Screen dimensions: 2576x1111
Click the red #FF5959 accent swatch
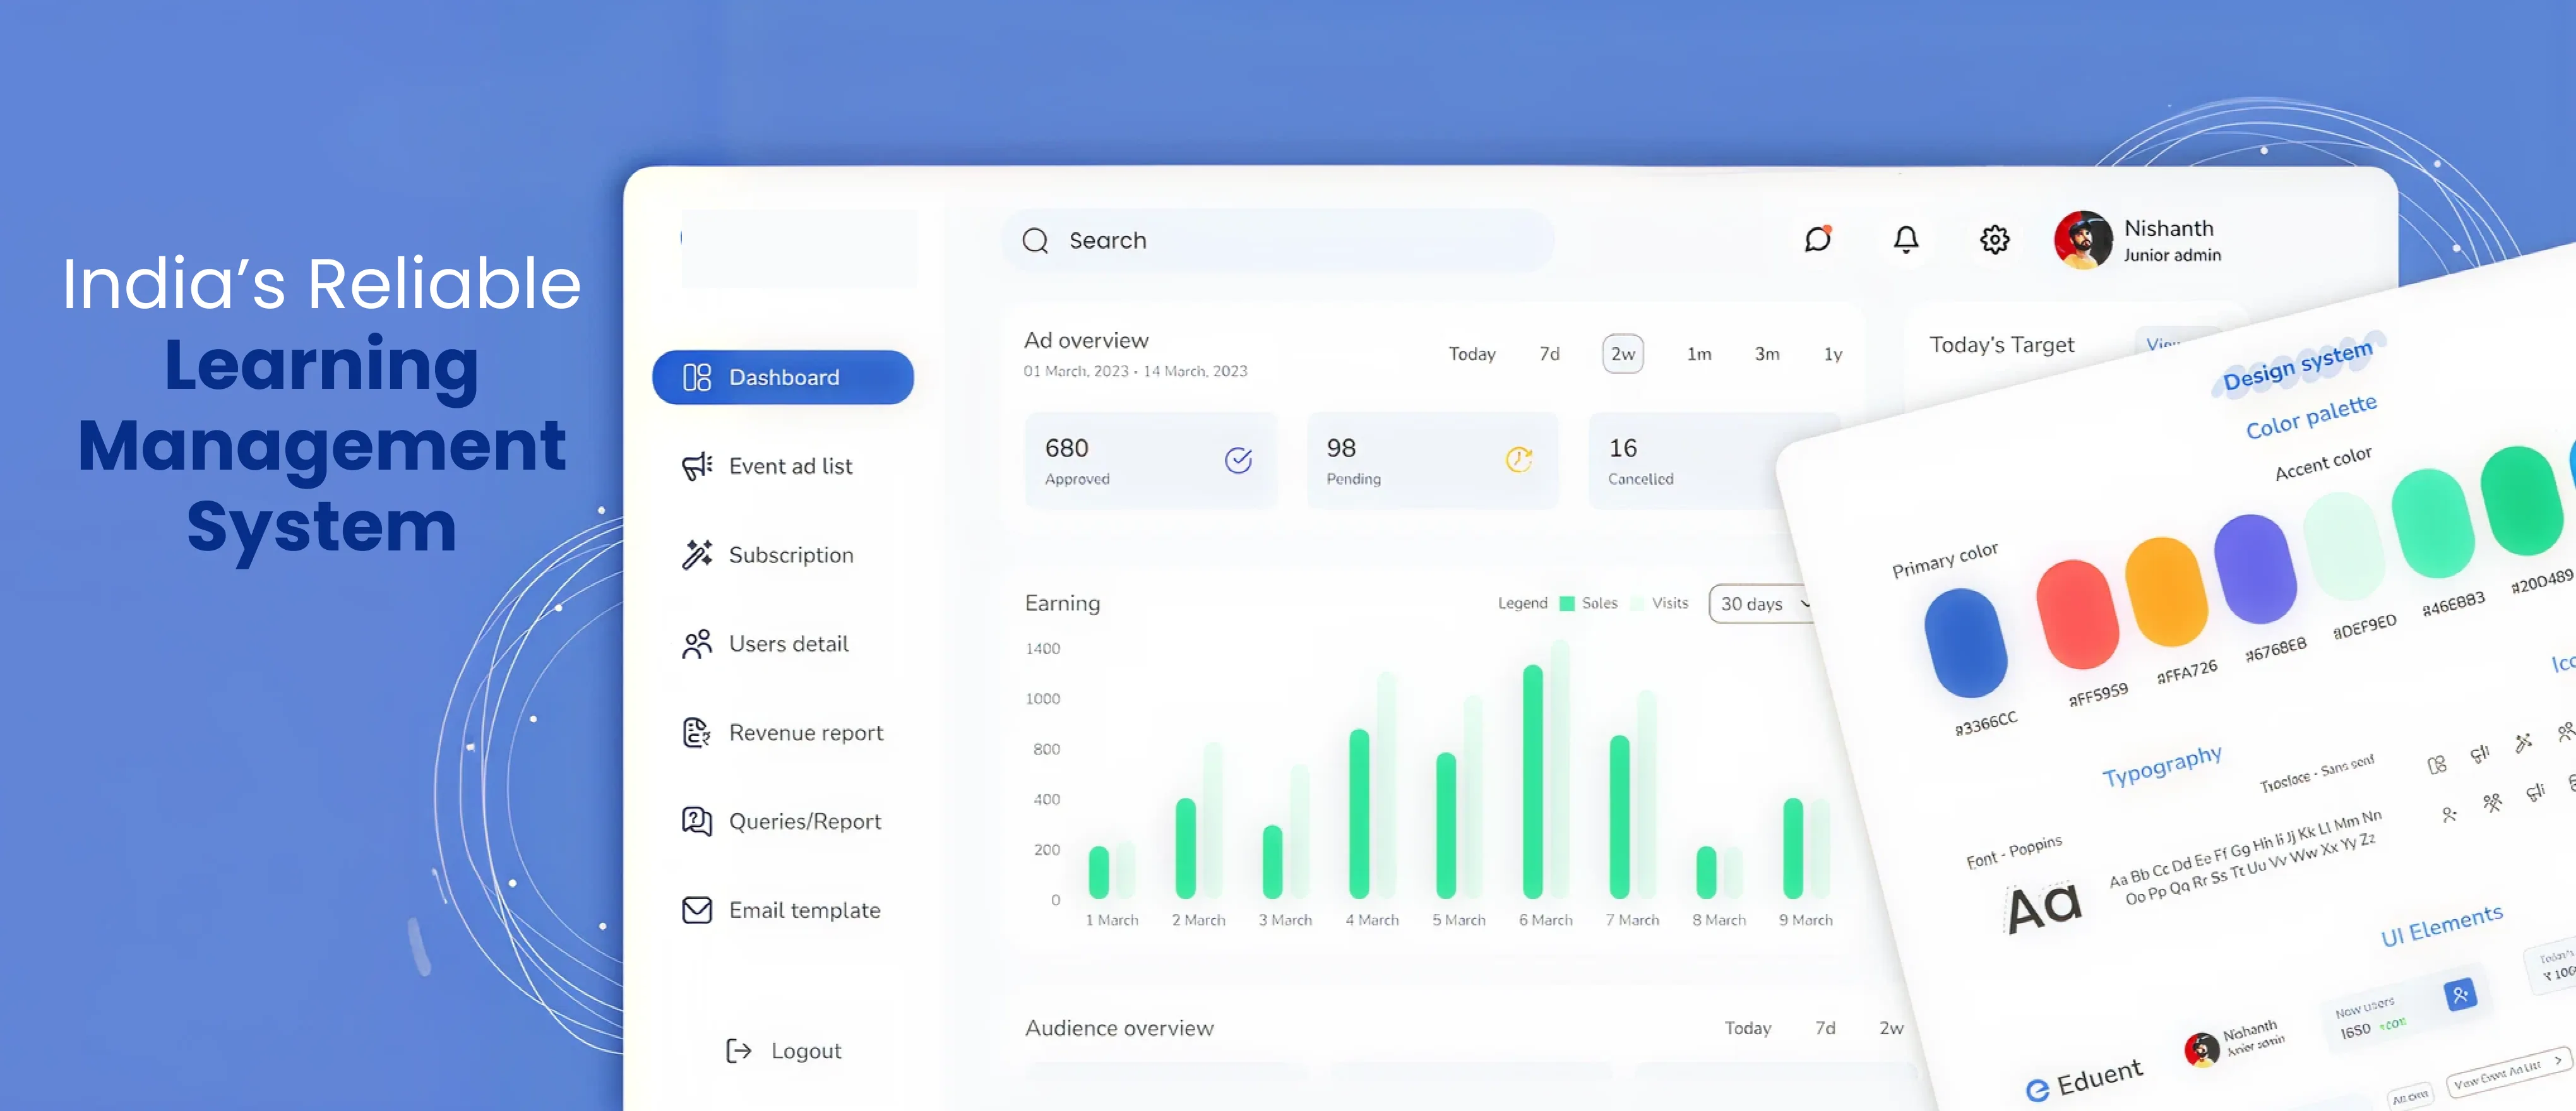coord(2077,614)
